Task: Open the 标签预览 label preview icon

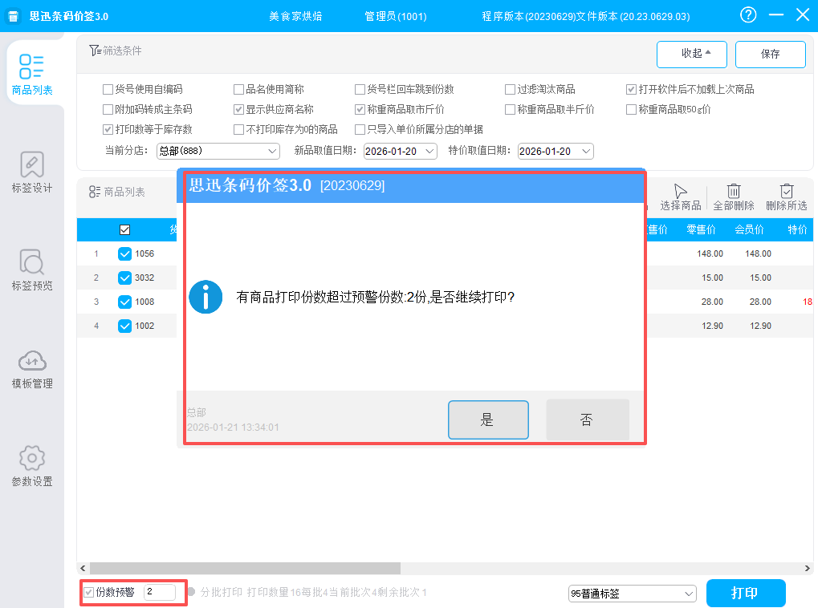Action: [x=32, y=263]
